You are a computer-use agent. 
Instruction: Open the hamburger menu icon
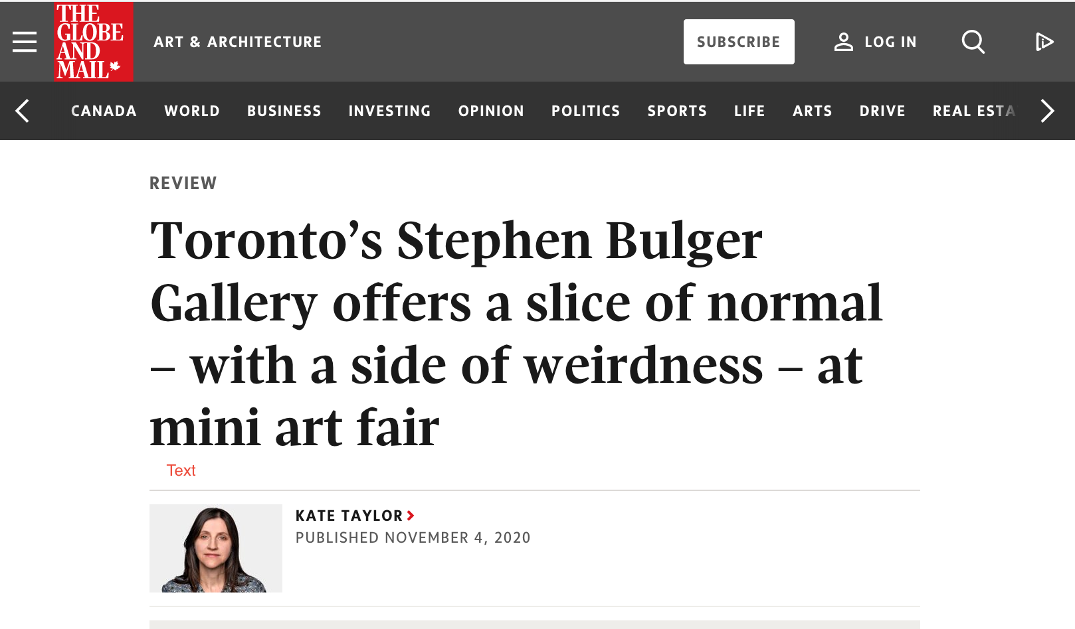click(25, 42)
